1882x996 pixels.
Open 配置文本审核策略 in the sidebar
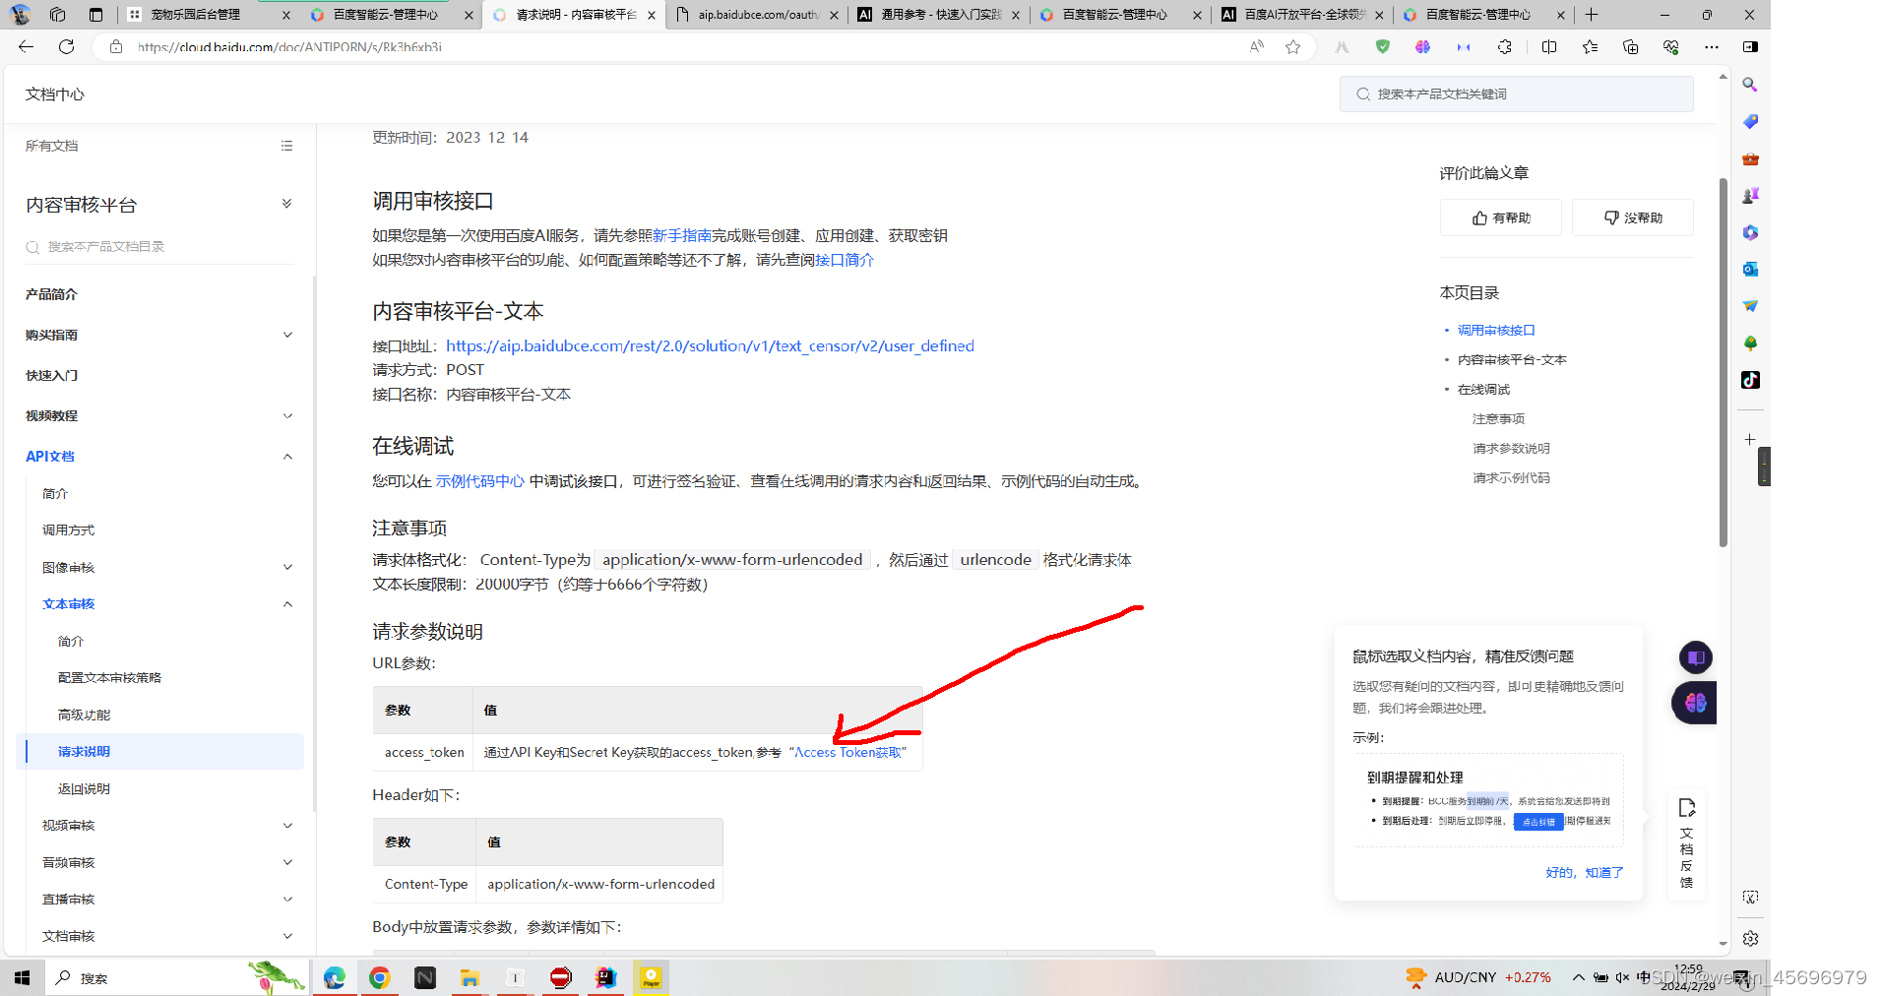pos(109,677)
